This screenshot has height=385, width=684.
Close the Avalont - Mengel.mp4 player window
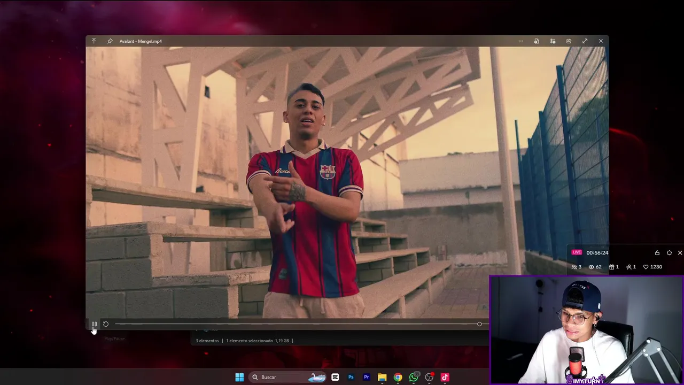601,41
